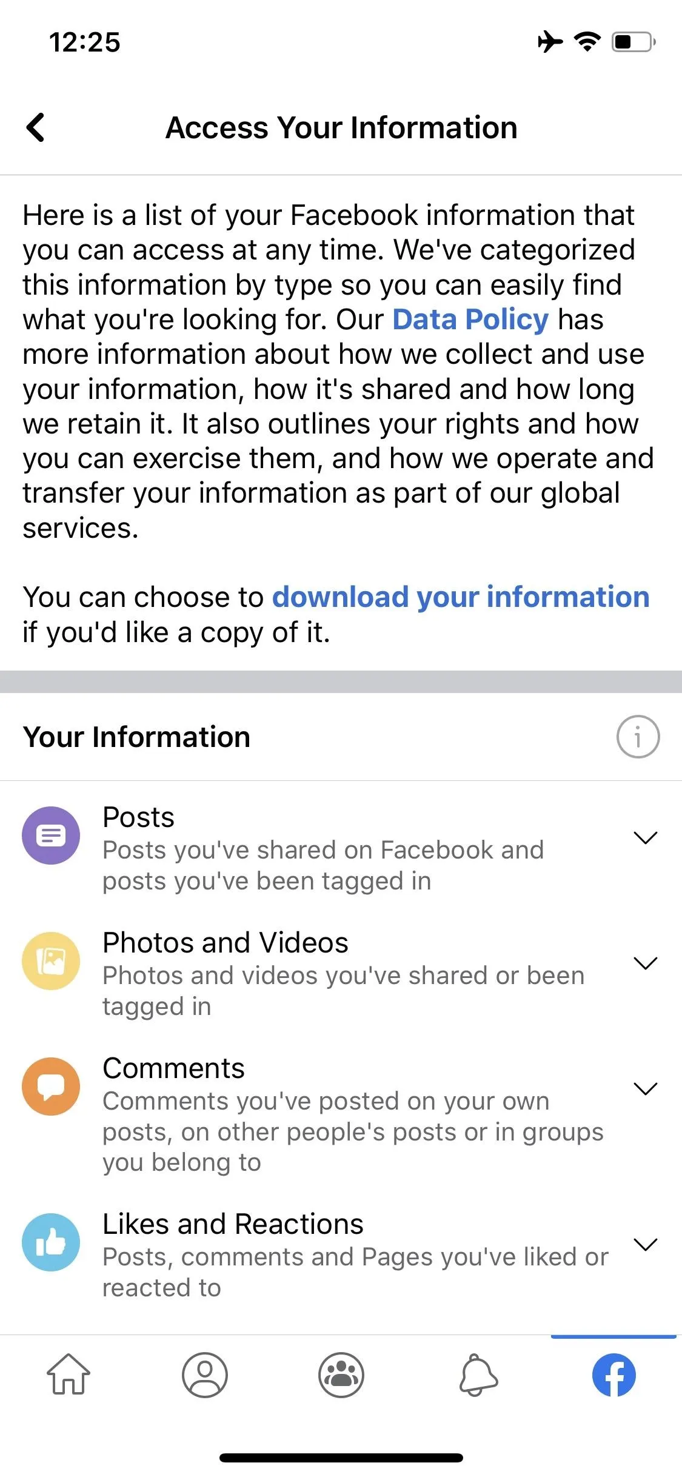Viewport: 682px width, 1477px height.
Task: Expand the Comments section chevron
Action: (x=645, y=1089)
